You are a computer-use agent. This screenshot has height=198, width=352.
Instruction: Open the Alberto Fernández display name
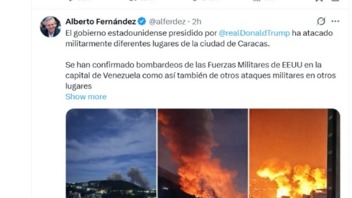click(x=101, y=21)
